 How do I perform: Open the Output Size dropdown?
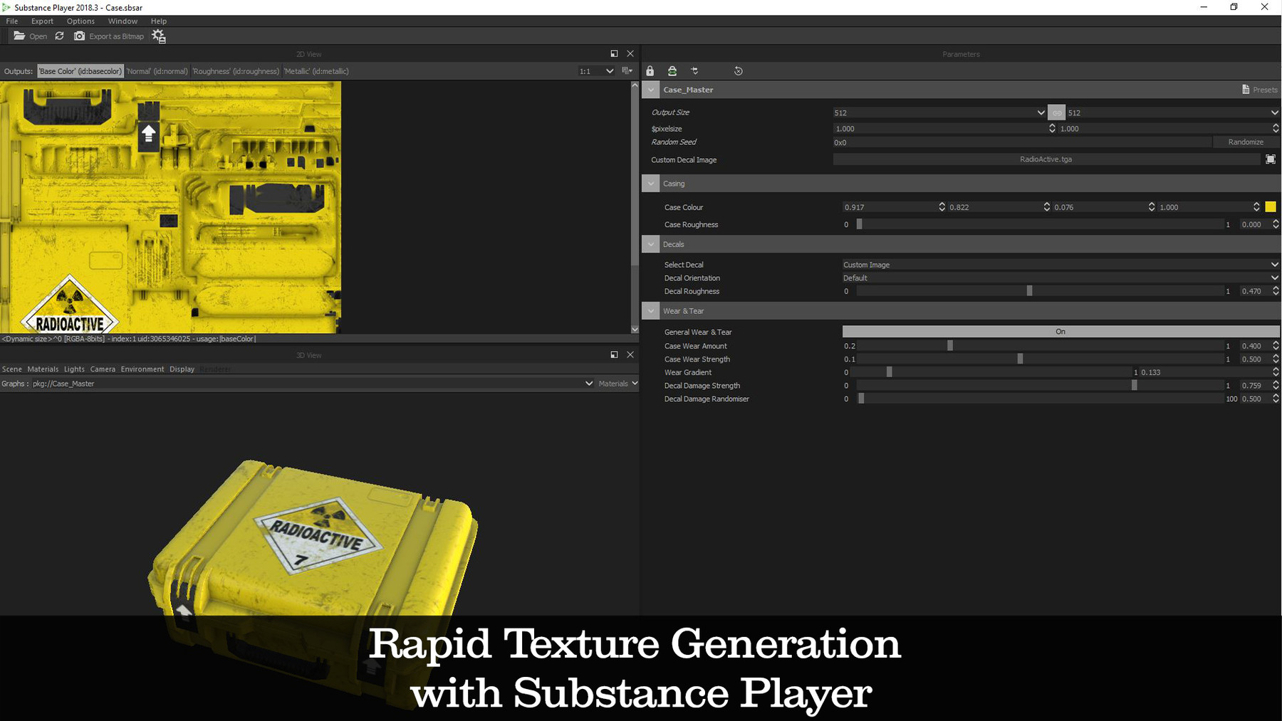(x=1041, y=112)
